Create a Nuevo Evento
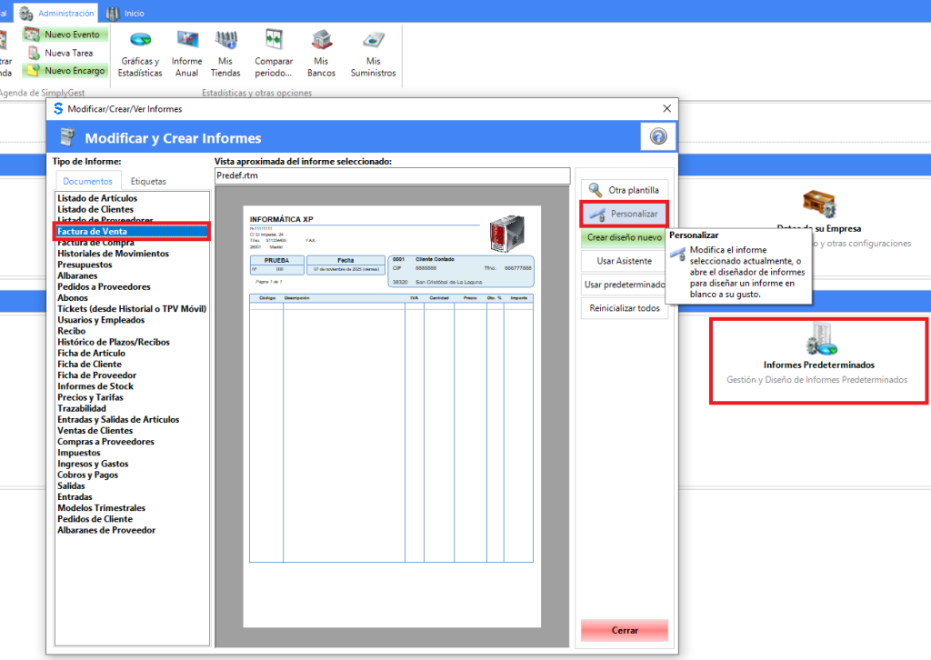Screen dimensions: 931x660 point(64,35)
